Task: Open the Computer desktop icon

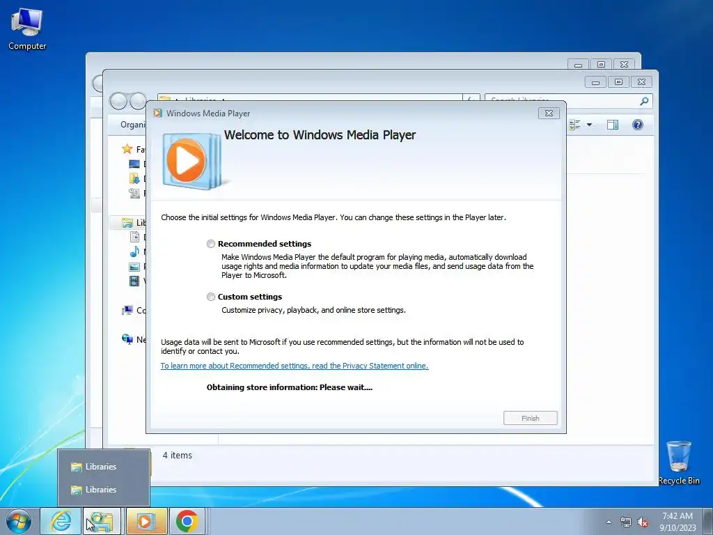Action: coord(27,29)
